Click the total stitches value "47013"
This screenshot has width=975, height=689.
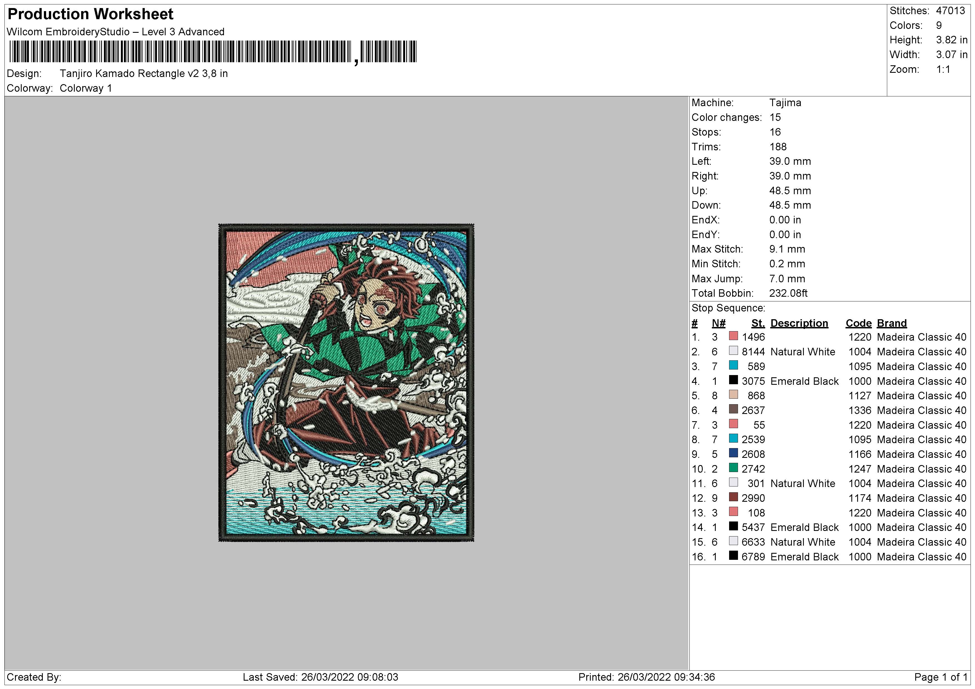[x=951, y=11]
